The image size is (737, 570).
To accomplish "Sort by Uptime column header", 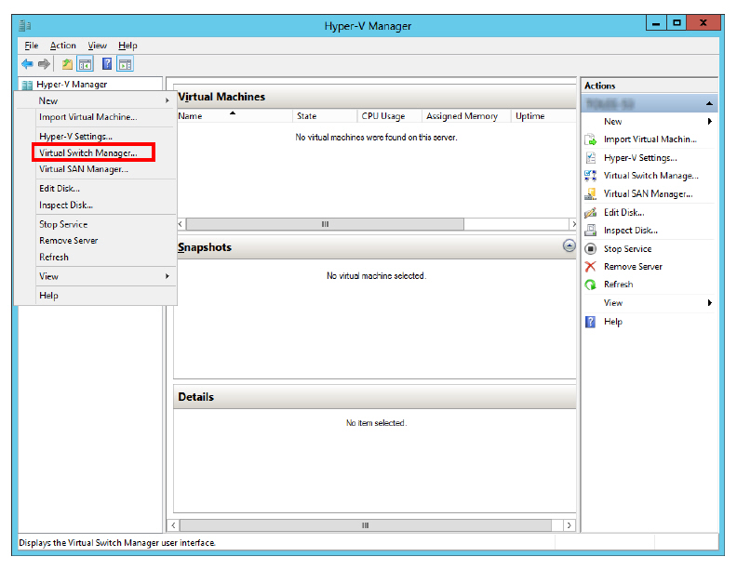I will pyautogui.click(x=543, y=116).
